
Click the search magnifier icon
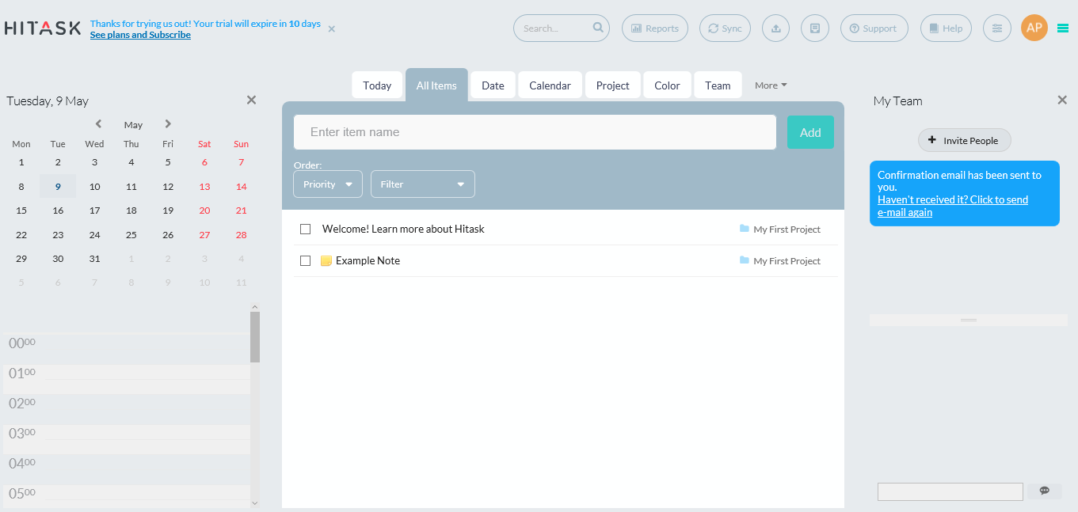coord(598,28)
